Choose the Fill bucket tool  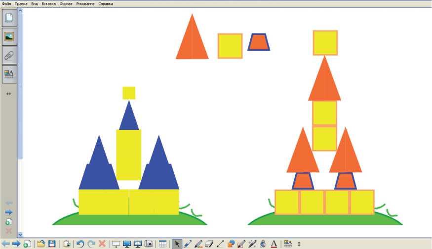point(263,244)
